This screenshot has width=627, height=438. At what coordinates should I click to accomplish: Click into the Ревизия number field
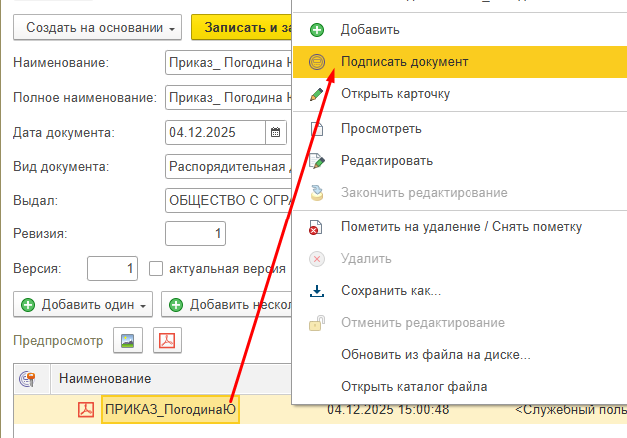click(x=195, y=234)
